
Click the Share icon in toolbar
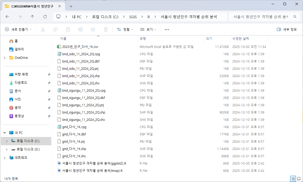[x=93, y=29]
